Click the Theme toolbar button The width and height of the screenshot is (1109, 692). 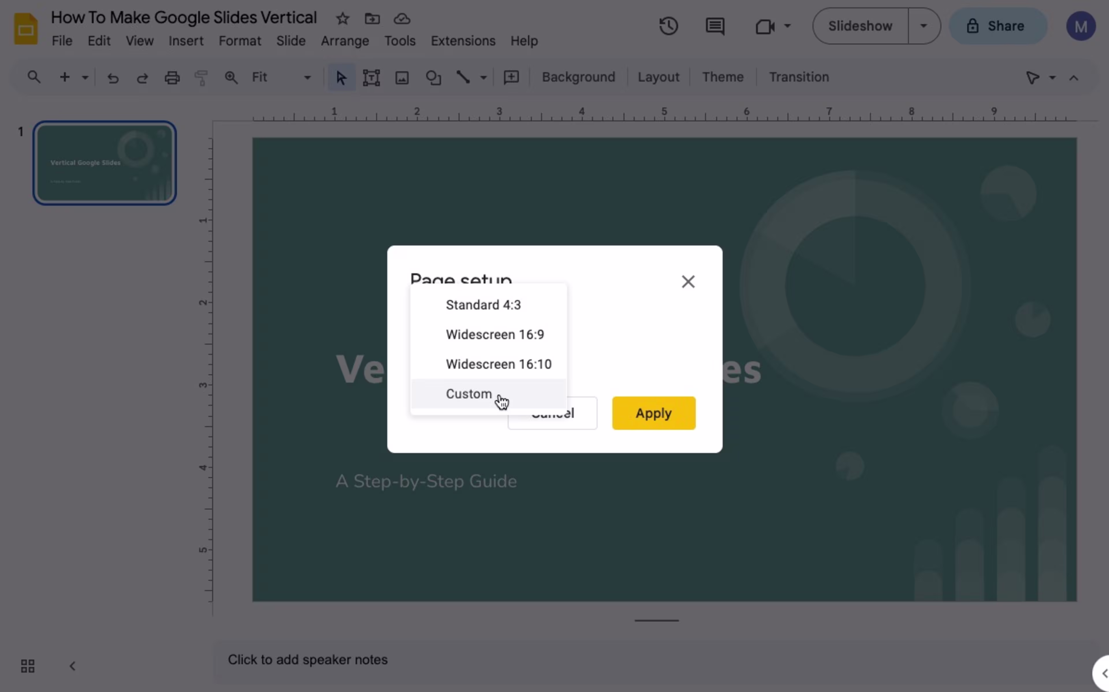[x=723, y=77]
